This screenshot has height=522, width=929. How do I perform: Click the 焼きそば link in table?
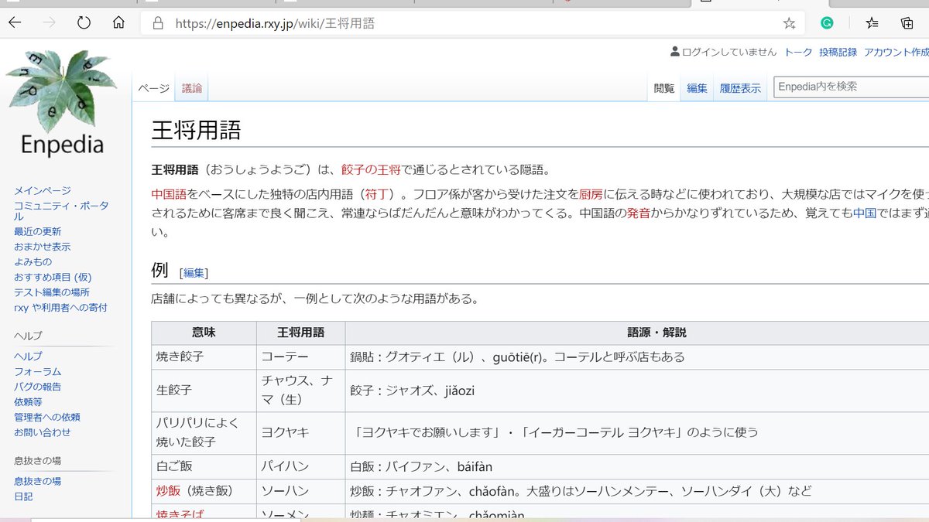coord(180,515)
